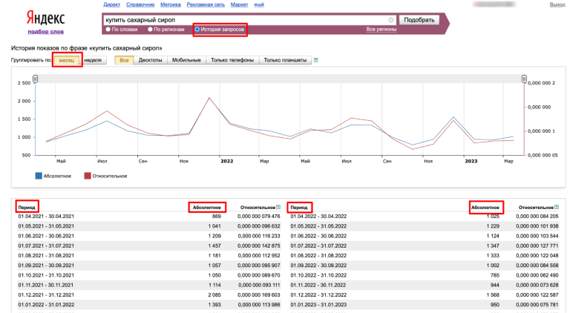
Task: Toggle the red Относительное legend marker
Action: pyautogui.click(x=88, y=176)
